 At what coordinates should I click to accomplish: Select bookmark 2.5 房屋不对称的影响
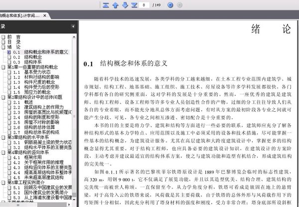pos(36,122)
